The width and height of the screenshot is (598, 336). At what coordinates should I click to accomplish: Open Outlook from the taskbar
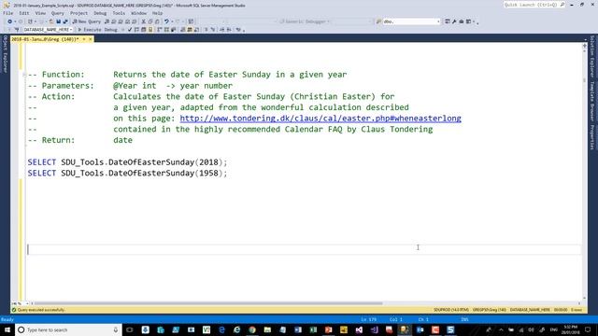coord(420,329)
